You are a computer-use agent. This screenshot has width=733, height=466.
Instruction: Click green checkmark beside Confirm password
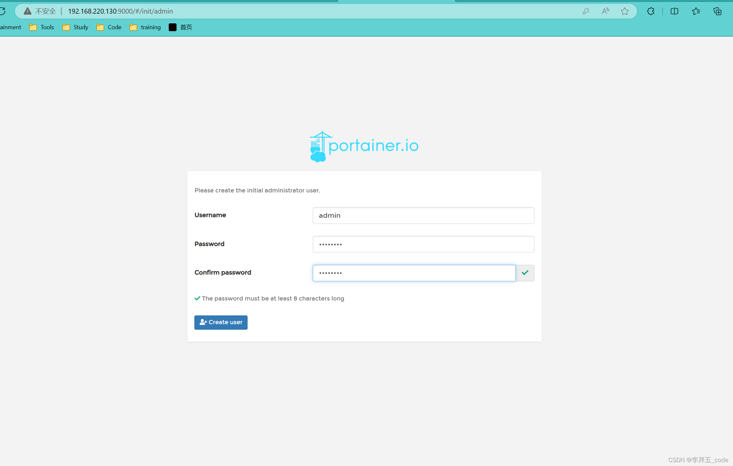[525, 273]
